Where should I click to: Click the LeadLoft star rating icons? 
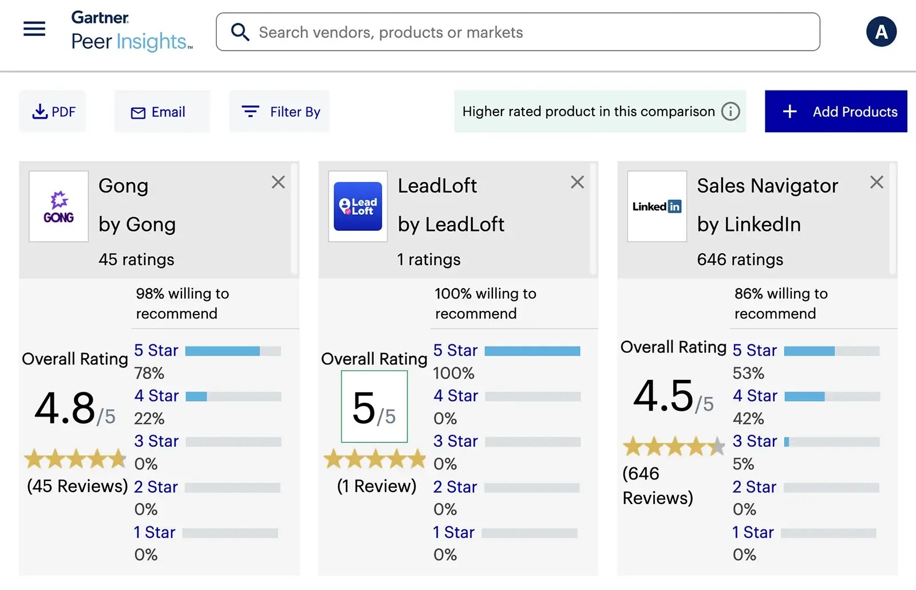pyautogui.click(x=375, y=459)
